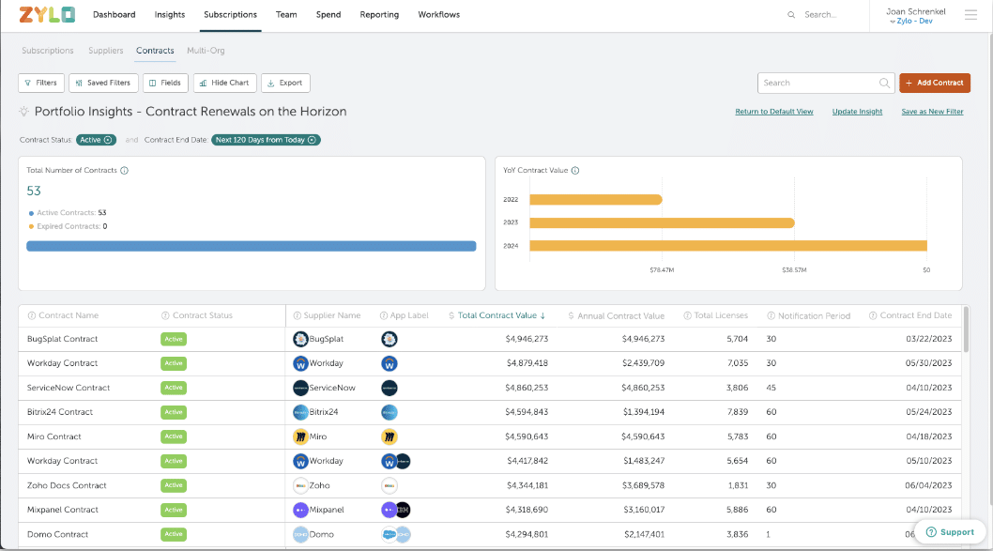Switch to the Suppliers tab
The width and height of the screenshot is (993, 551).
(x=105, y=51)
